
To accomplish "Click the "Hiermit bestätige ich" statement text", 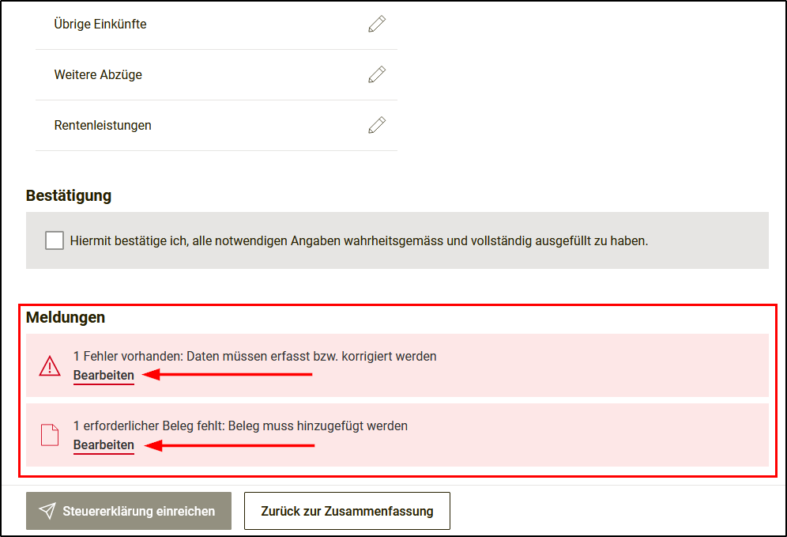I will [359, 240].
